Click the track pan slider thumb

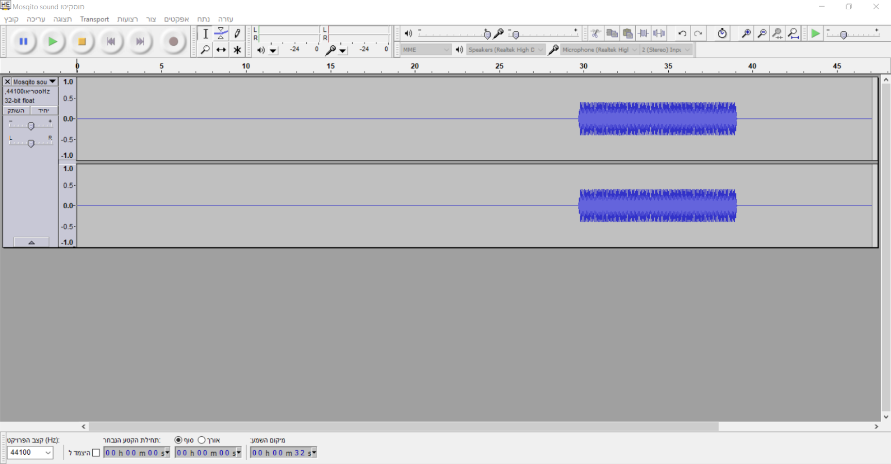(x=31, y=143)
